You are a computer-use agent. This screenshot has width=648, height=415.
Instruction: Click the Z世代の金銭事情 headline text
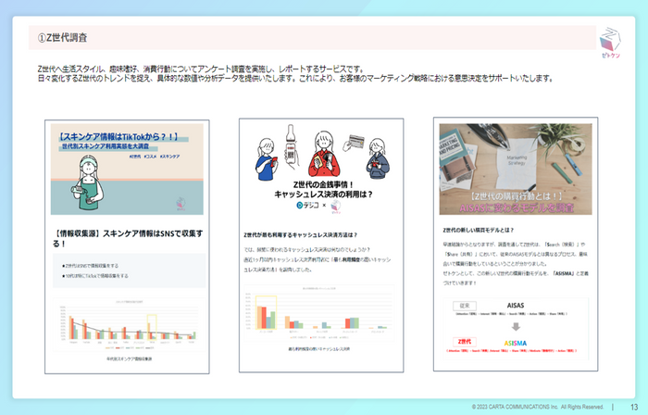click(323, 189)
